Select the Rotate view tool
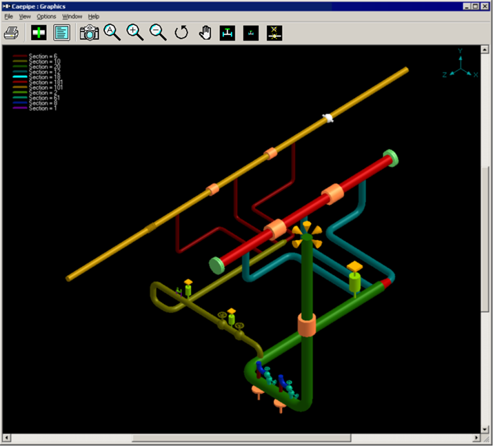This screenshot has width=493, height=446. click(181, 32)
